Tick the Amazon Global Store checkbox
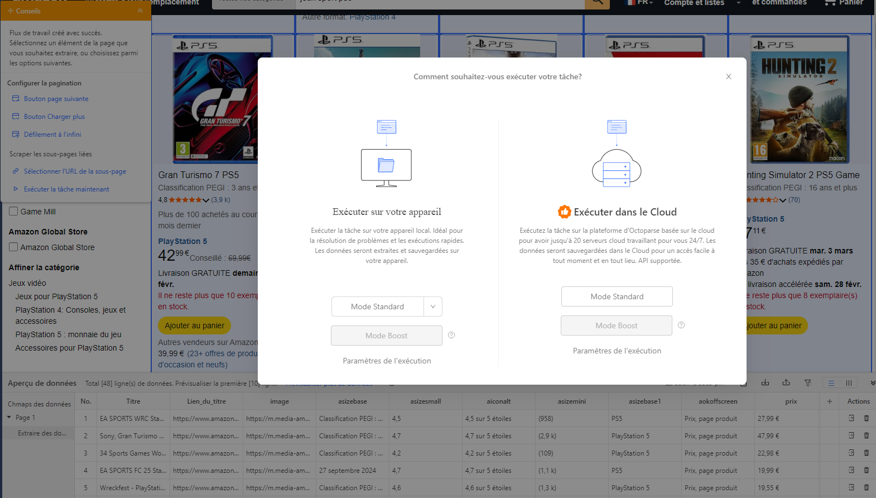The image size is (876, 498). pos(13,247)
